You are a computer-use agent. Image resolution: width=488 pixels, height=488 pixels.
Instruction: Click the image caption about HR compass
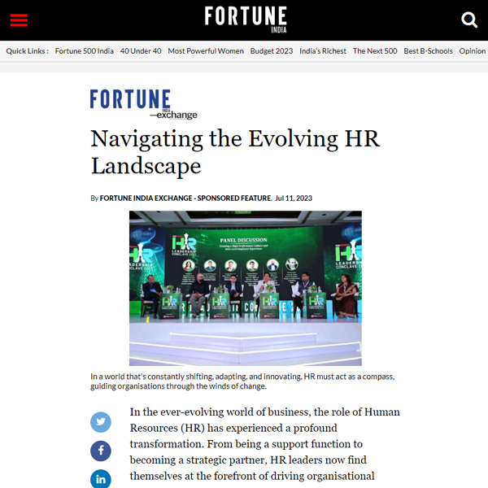click(x=242, y=381)
